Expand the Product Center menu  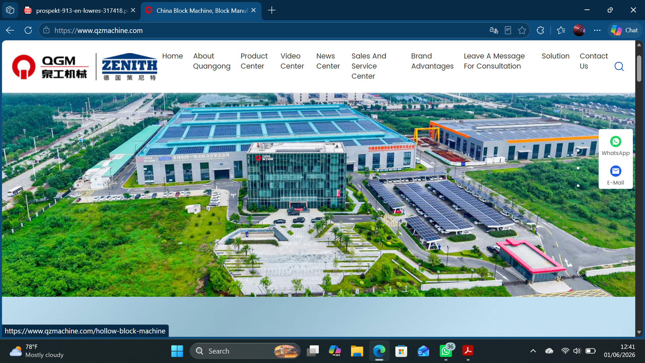[x=254, y=61]
